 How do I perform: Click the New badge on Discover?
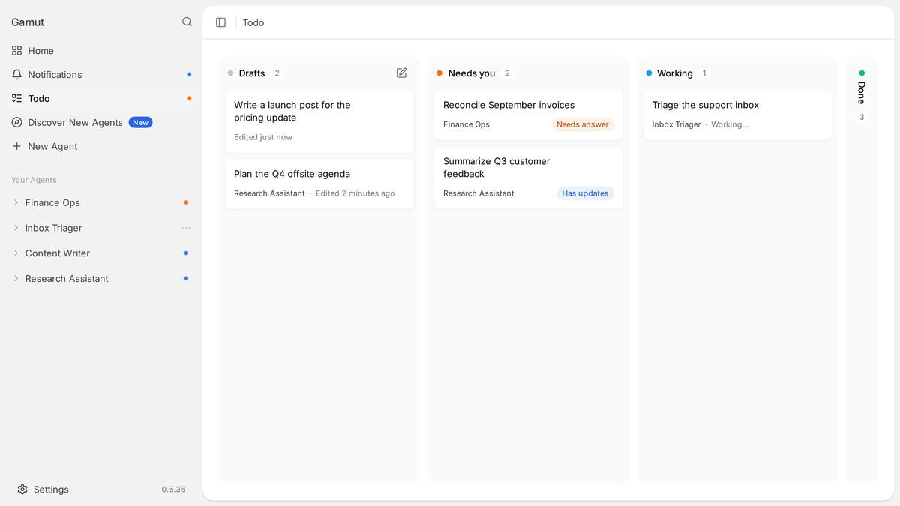click(140, 122)
